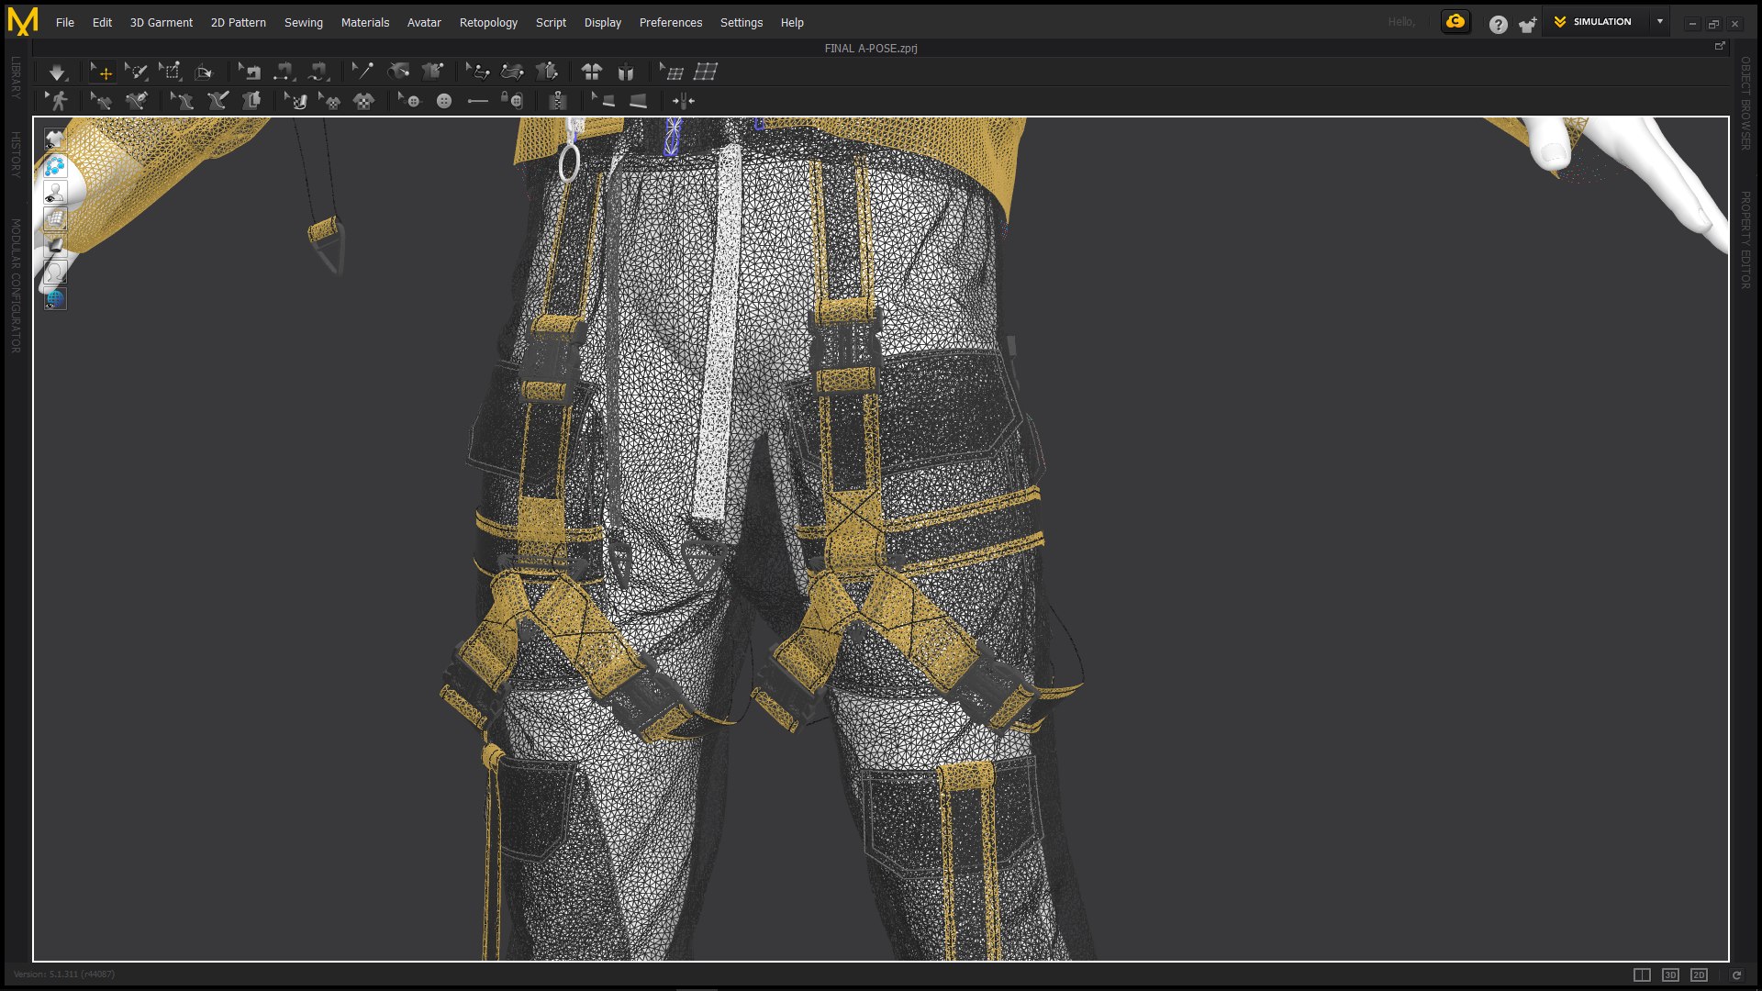
Task: Click the reset layout refresh icon
Action: [1736, 974]
